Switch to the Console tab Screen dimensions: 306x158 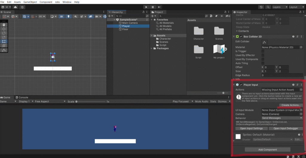pyautogui.click(x=23, y=97)
